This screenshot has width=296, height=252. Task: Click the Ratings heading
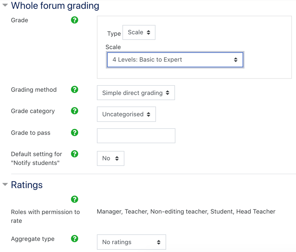coord(27,185)
